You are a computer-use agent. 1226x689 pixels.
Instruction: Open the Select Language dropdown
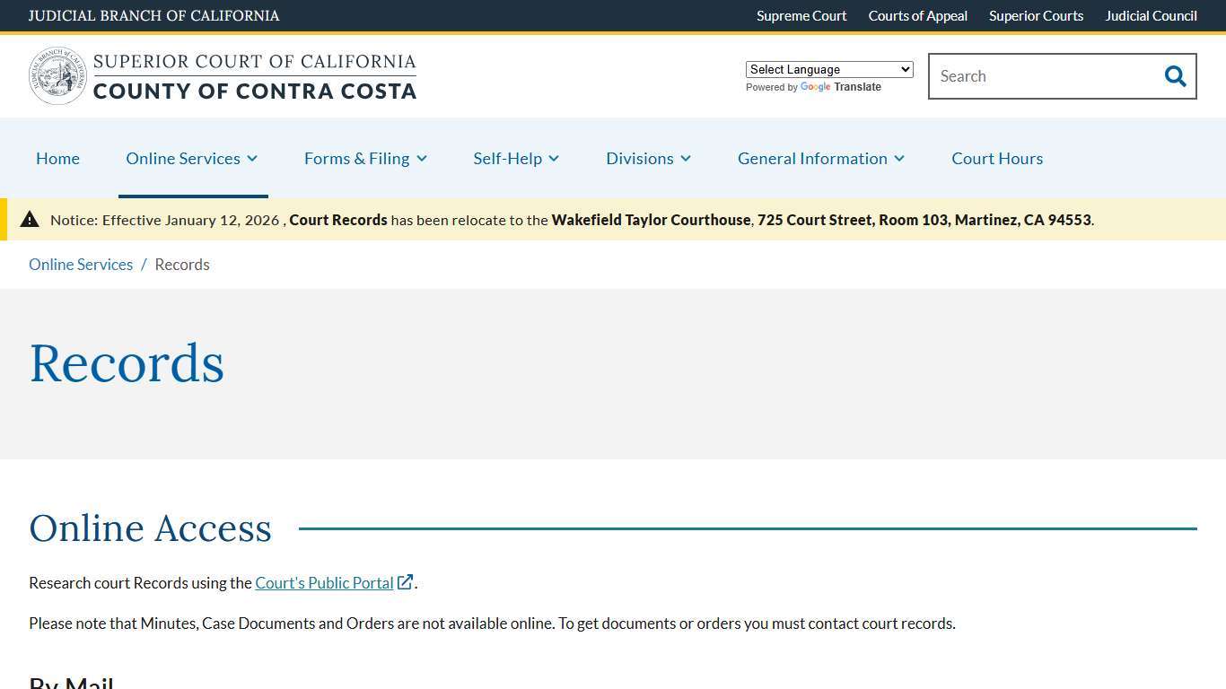[828, 69]
